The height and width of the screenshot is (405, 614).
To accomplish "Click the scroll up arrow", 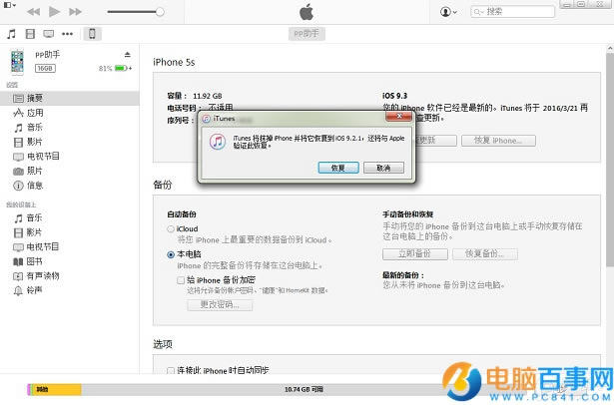I will pos(610,49).
